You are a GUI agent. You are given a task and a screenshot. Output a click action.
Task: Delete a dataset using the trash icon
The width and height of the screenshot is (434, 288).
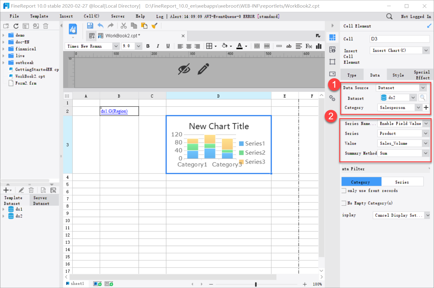coord(31,190)
